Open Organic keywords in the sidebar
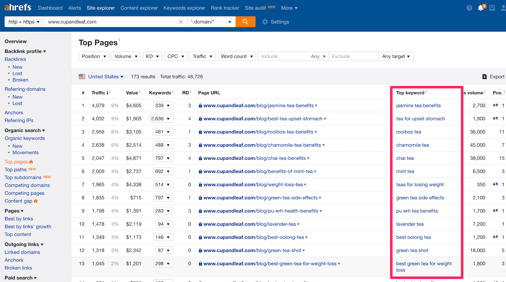 tap(25, 138)
